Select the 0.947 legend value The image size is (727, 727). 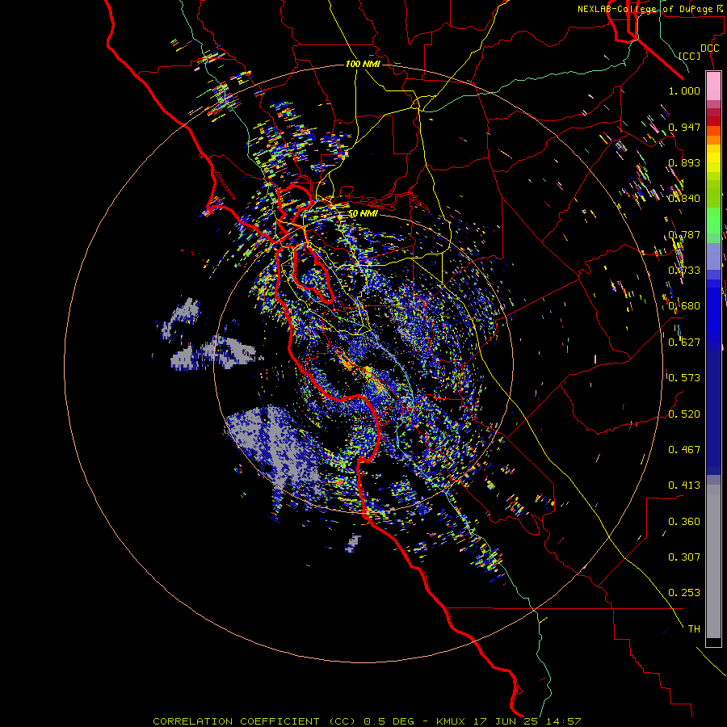(684, 127)
